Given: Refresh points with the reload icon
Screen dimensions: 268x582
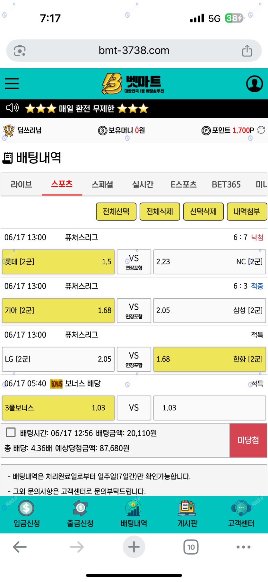Looking at the screenshot, I should [261, 130].
